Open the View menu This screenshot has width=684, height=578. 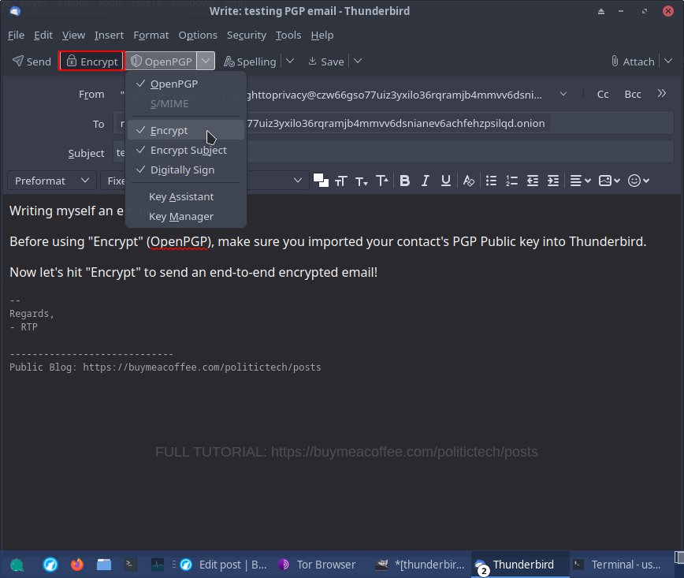pyautogui.click(x=73, y=35)
